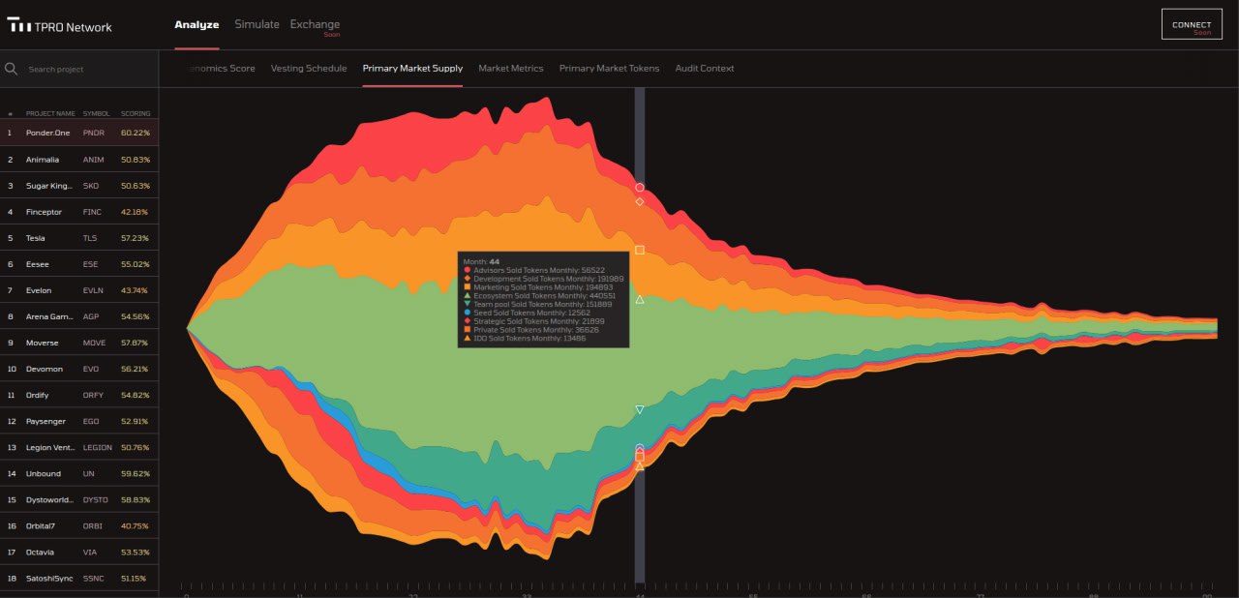This screenshot has width=1239, height=598.
Task: Switch to the Simulate section
Action: point(257,24)
